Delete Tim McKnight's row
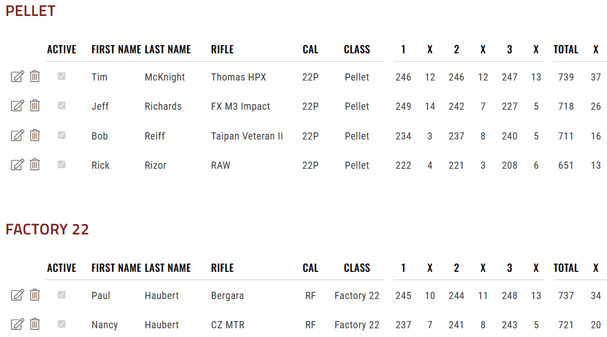Viewport: 607px width, 337px height. 35,76
